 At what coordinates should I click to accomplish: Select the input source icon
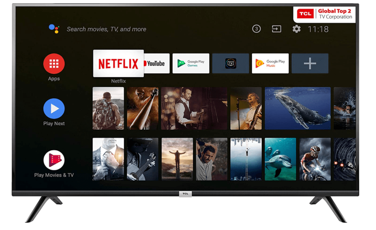pos(276,29)
